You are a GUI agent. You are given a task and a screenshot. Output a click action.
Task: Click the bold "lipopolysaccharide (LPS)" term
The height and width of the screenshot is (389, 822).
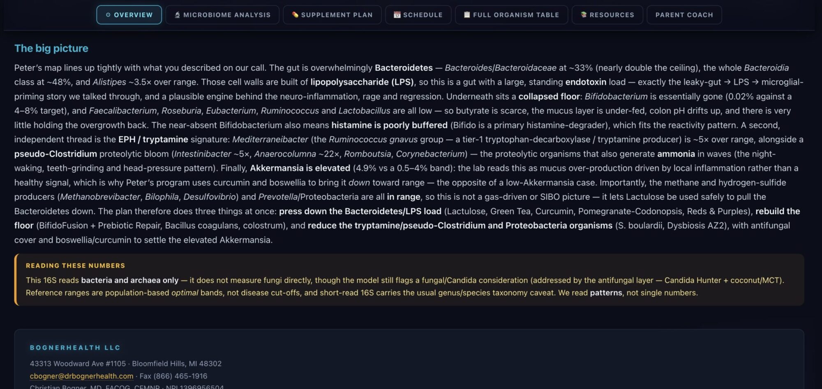point(362,82)
